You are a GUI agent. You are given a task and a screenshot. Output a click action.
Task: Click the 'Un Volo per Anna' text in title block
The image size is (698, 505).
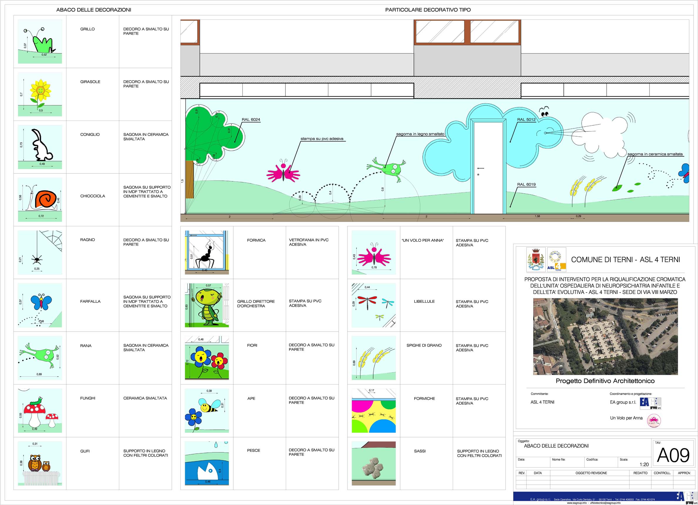626,418
